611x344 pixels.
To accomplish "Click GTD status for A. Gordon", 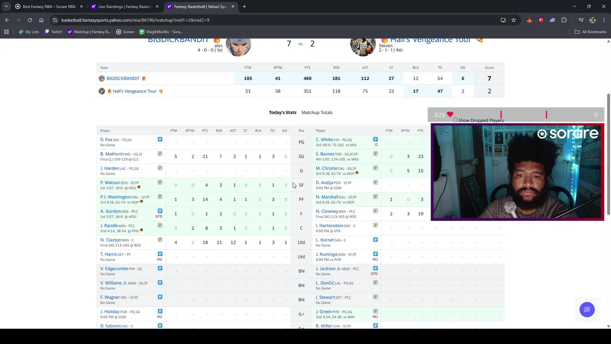I will click(x=158, y=216).
